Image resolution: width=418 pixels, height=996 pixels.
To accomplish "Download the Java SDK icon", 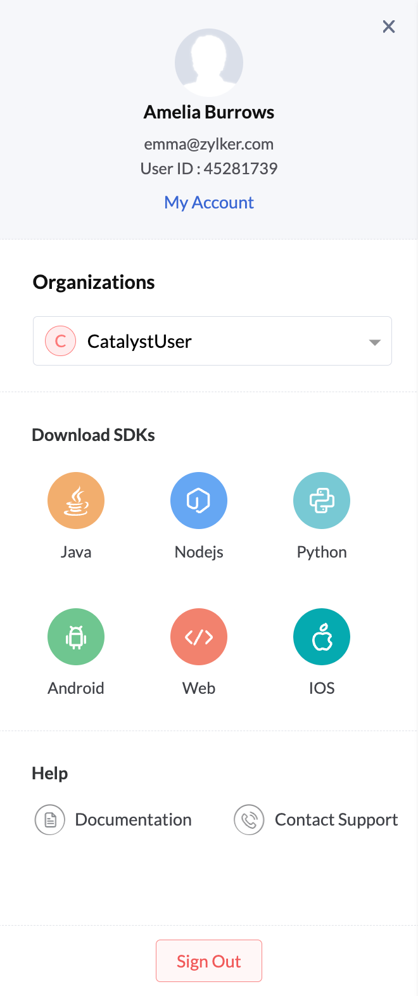I will (76, 501).
